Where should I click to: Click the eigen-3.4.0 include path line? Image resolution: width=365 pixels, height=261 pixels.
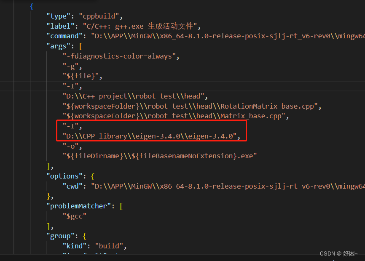(x=151, y=136)
